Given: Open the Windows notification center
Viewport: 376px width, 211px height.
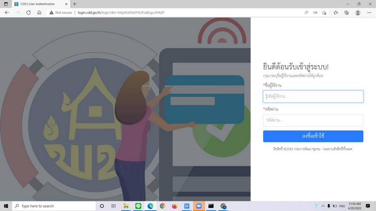Looking at the screenshot, I should coord(368,206).
